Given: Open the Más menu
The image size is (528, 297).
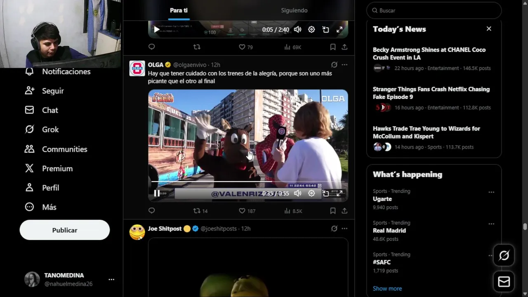Looking at the screenshot, I should pos(40,207).
